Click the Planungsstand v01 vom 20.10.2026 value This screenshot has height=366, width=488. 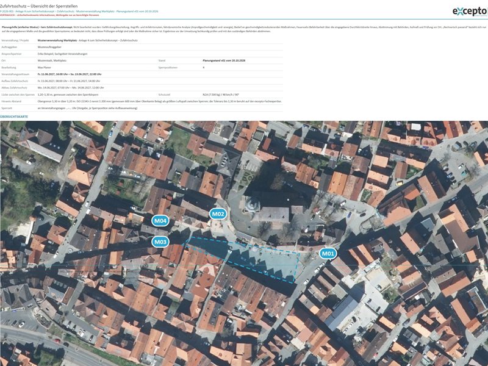(224, 60)
